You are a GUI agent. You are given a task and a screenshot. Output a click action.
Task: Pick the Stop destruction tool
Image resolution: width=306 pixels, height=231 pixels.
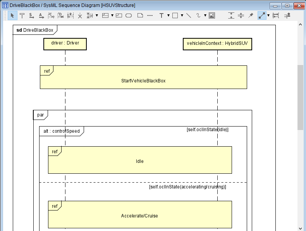[x=80, y=15]
